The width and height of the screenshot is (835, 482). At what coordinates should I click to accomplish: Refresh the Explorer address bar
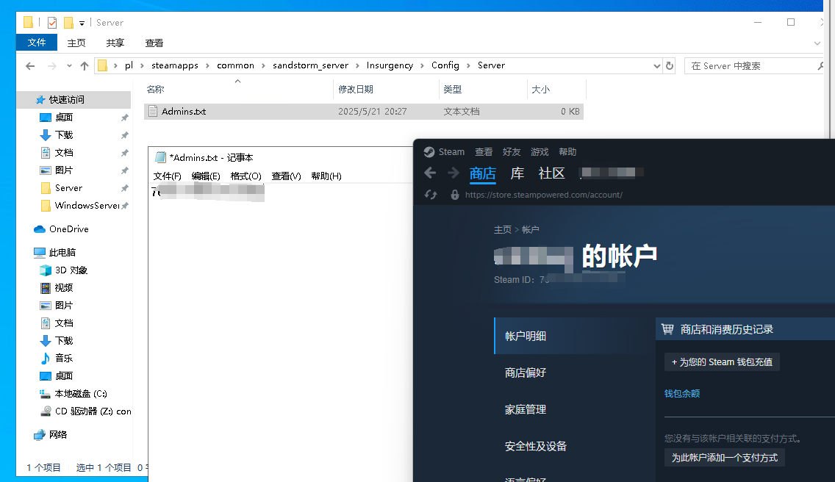[670, 66]
